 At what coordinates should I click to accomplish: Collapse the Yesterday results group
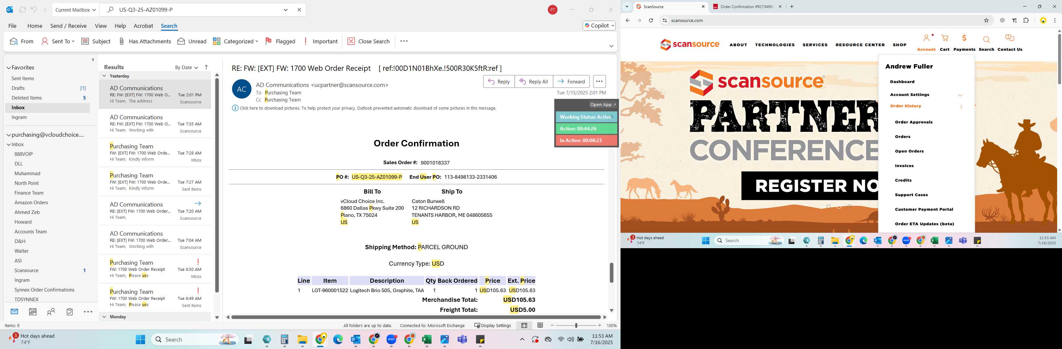point(104,76)
